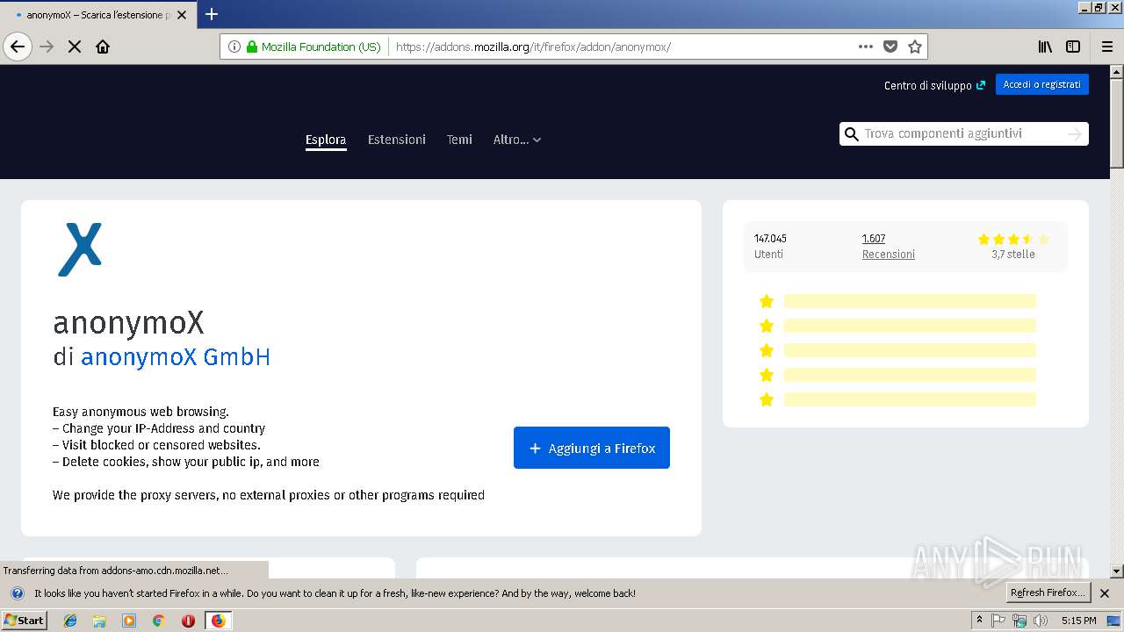Show site information icon in address bar

(234, 47)
